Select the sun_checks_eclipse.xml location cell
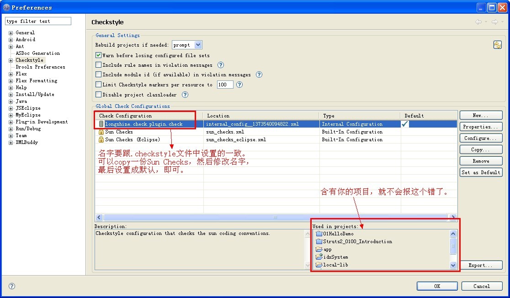Image resolution: width=510 pixels, height=298 pixels. (261, 139)
